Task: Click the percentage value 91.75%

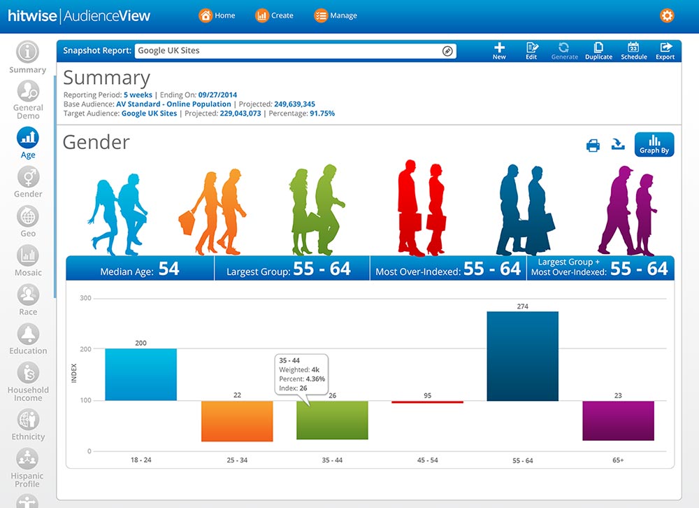Action: tap(322, 113)
